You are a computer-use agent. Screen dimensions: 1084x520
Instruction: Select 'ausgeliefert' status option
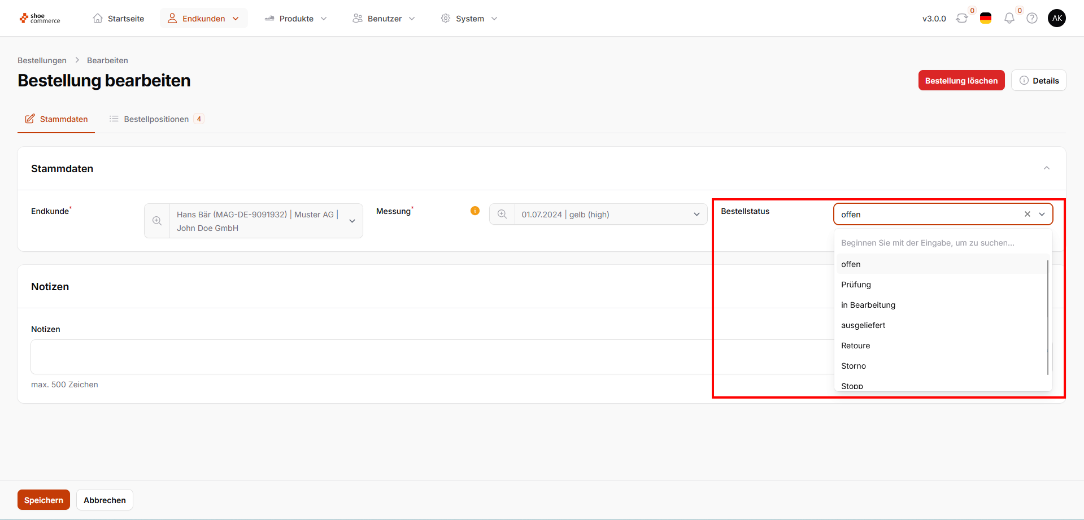942,325
